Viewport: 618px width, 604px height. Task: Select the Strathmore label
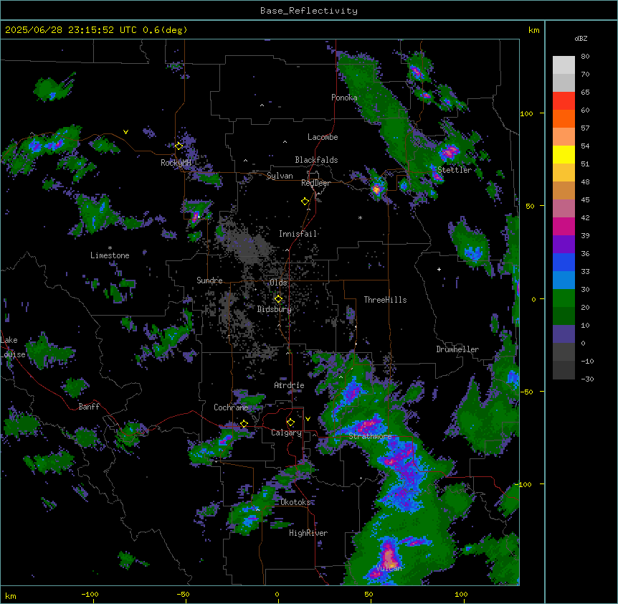coord(370,436)
